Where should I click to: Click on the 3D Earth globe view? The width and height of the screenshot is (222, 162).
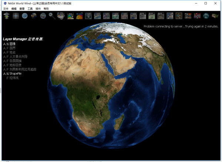(111, 85)
